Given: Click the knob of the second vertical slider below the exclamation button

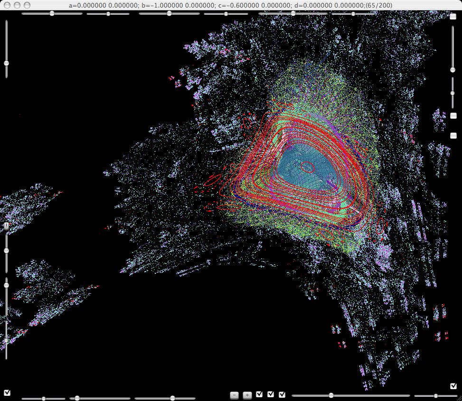Looking at the screenshot, I should tap(6, 285).
